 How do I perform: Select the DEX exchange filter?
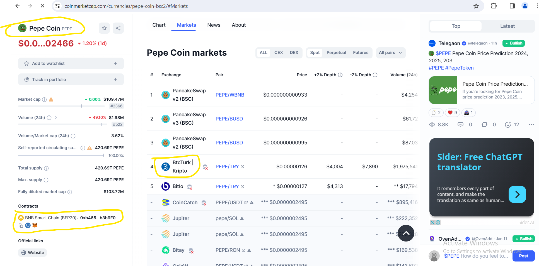point(294,53)
